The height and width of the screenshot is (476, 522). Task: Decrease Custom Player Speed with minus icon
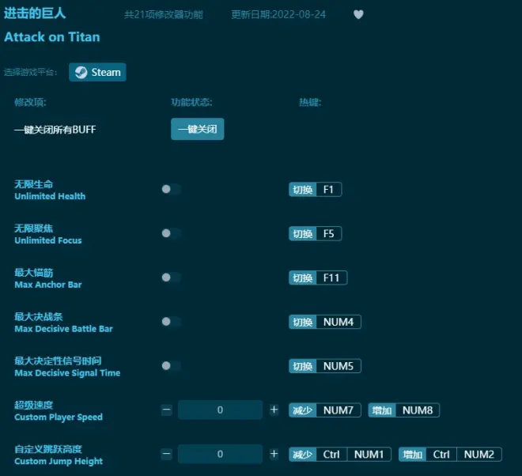coord(166,410)
